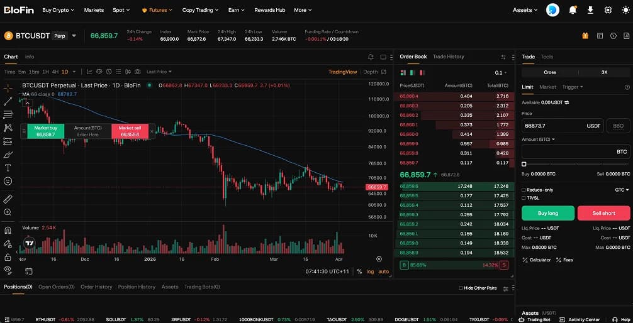This screenshot has height=323, width=633.
Task: Open order book 0.1 precision dropdown
Action: (x=501, y=73)
